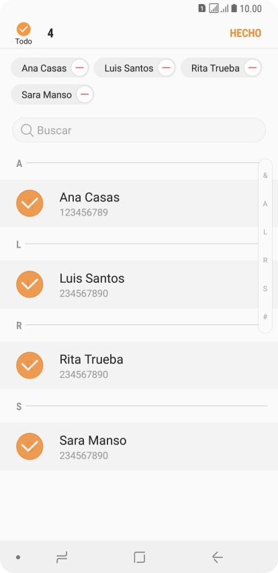Remove Sara Manso chip with minus icon
This screenshot has height=573, width=278.
(x=85, y=95)
